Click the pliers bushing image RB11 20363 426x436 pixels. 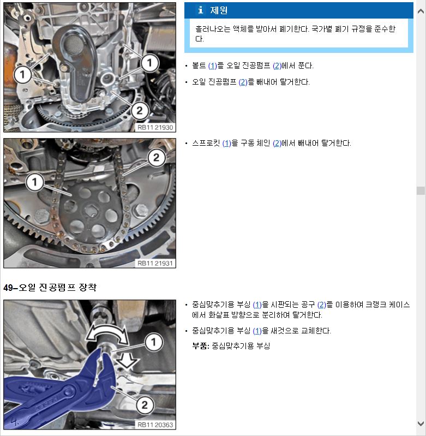pyautogui.click(x=90, y=365)
